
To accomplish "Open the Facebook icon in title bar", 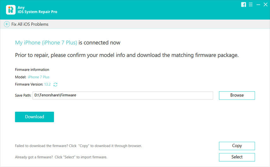I will pyautogui.click(x=243, y=5).
